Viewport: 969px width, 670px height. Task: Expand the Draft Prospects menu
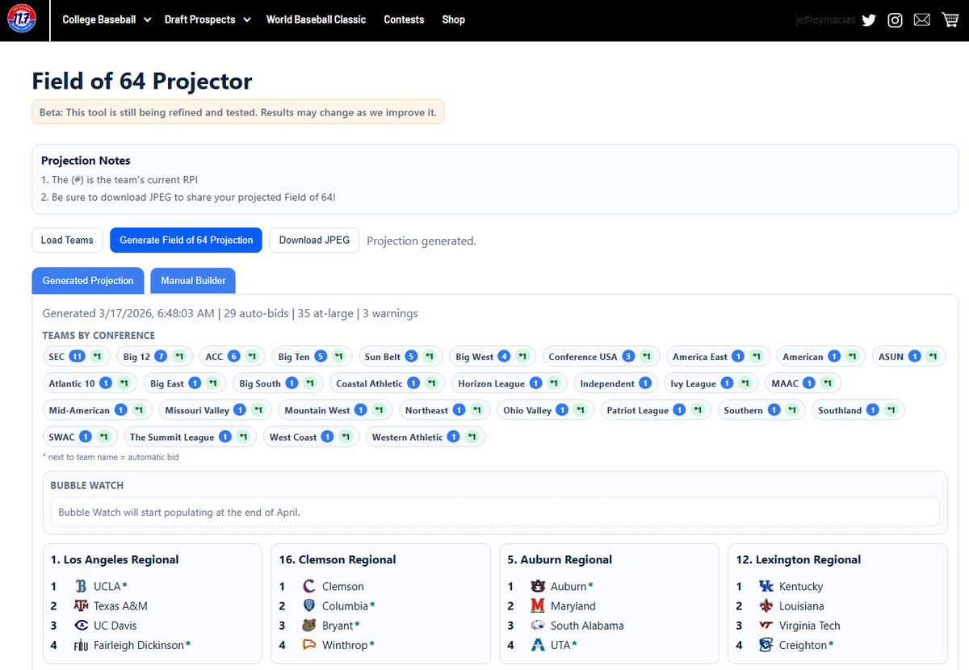click(x=208, y=19)
